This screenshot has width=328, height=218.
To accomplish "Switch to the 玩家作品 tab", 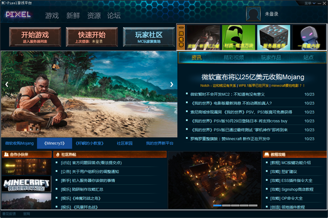I will pyautogui.click(x=271, y=57).
